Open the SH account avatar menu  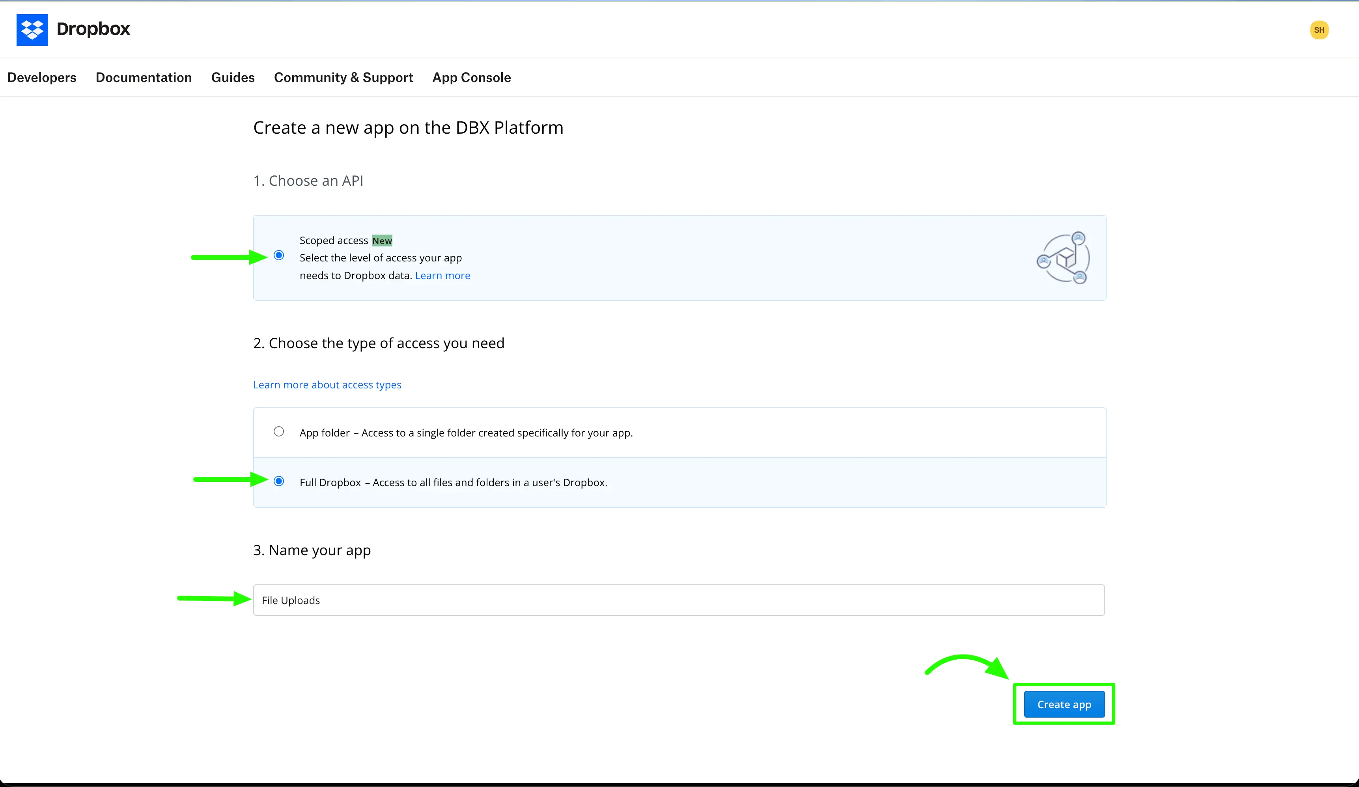[1319, 30]
